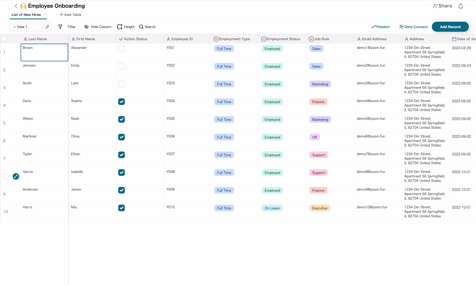Click the Add Record button
This screenshot has width=476, height=285.
[450, 27]
